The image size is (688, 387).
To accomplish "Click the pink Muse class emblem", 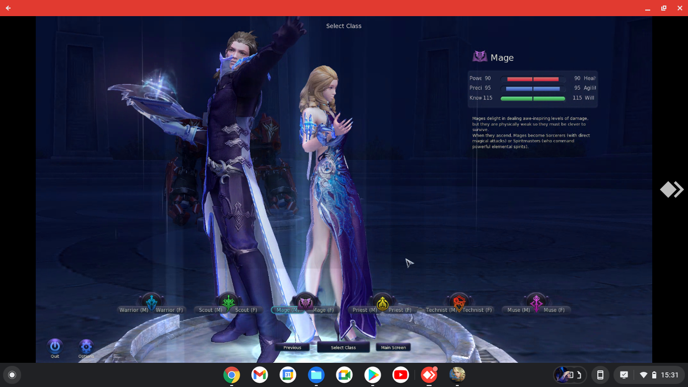I will point(536,303).
